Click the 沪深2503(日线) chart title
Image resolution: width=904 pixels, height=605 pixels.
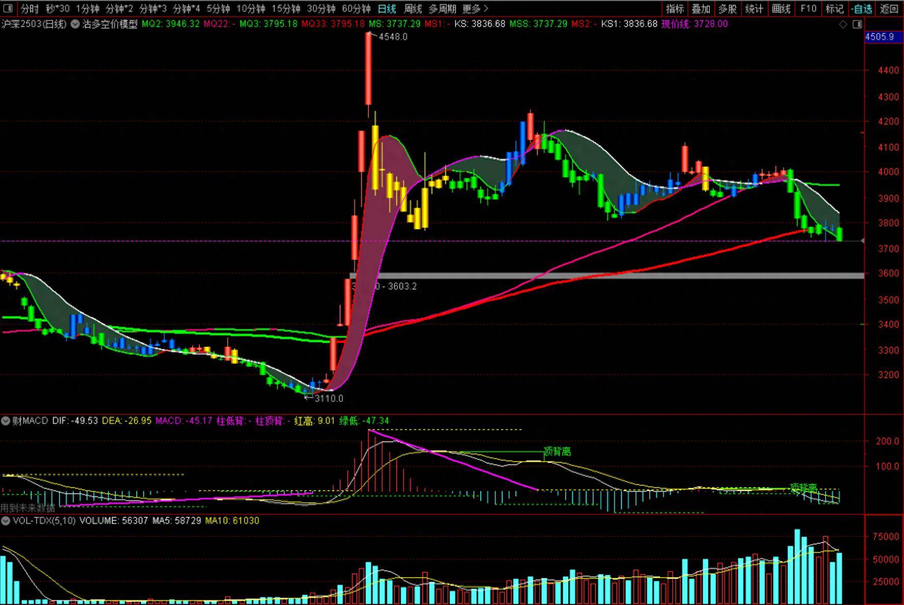[34, 24]
